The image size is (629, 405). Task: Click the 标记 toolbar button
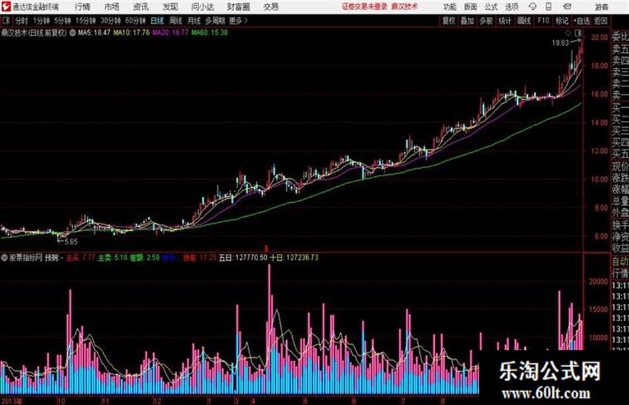[x=562, y=21]
